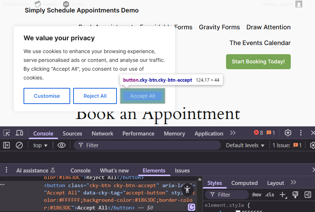The width and height of the screenshot is (315, 212).
Task: Show more DevTools tabs via chevron
Action: (233, 133)
